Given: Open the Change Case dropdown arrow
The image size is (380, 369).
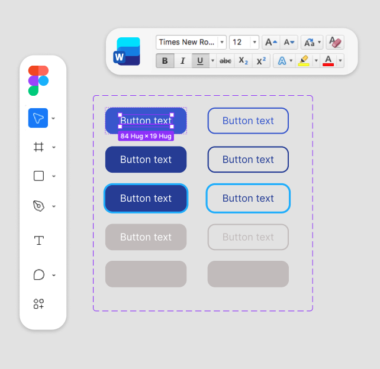Looking at the screenshot, I should coord(320,43).
